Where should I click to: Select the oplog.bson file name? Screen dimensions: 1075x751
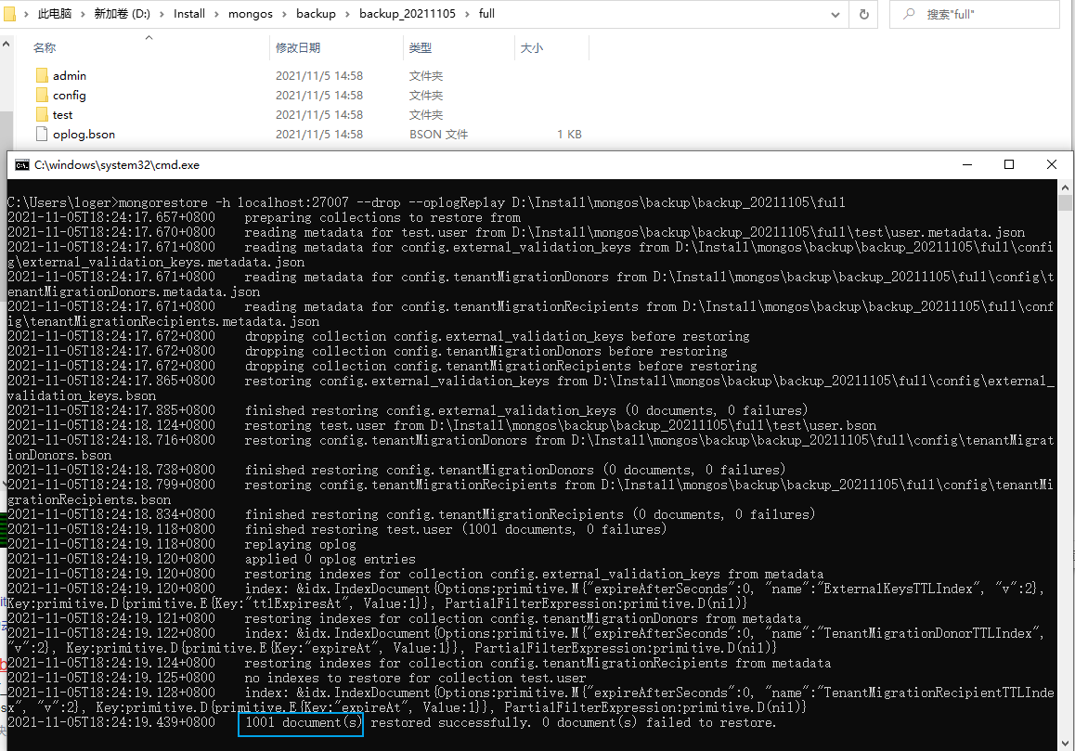coord(84,135)
